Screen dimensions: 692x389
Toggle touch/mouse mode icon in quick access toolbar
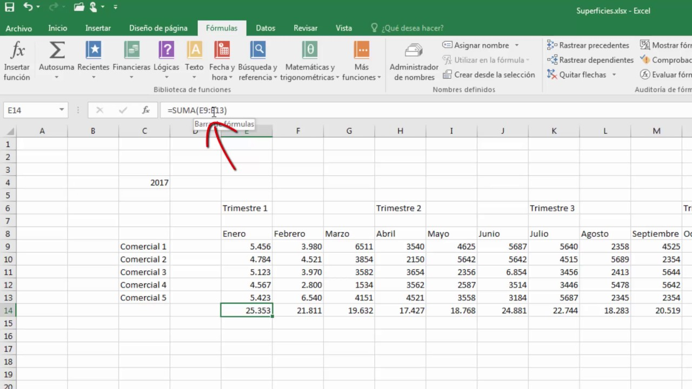pyautogui.click(x=94, y=7)
